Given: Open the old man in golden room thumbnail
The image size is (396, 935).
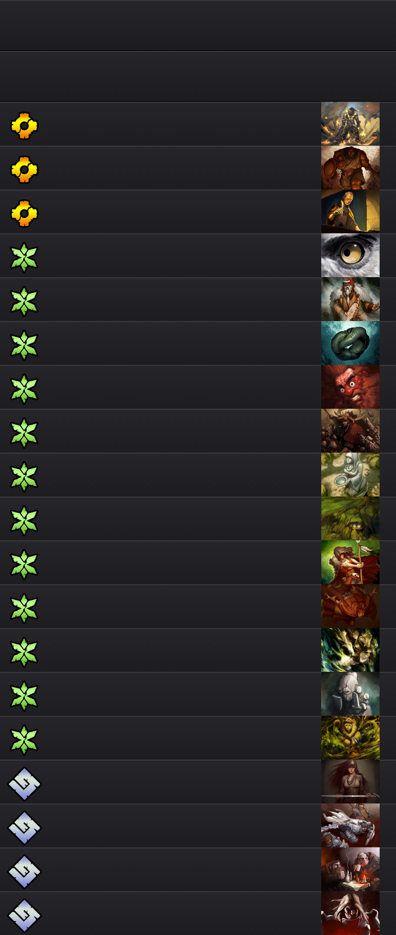Looking at the screenshot, I should [x=350, y=212].
